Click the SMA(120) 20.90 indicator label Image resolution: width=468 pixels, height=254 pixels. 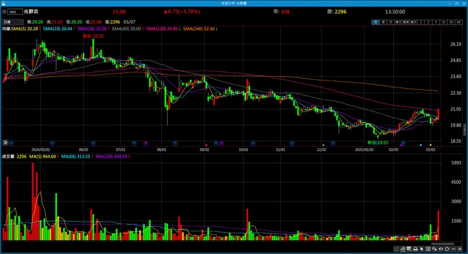tap(162, 29)
